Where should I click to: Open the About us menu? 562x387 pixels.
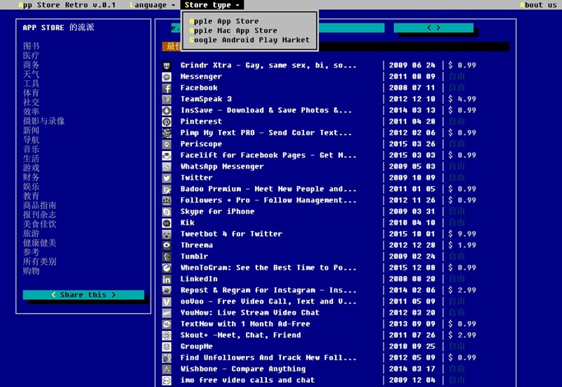coord(539,5)
